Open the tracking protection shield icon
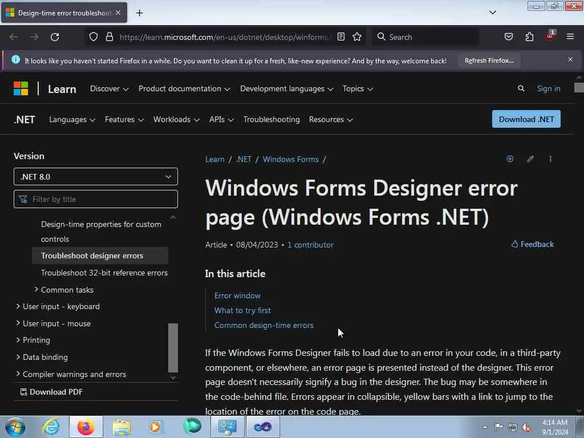The height and width of the screenshot is (438, 584). 94,37
